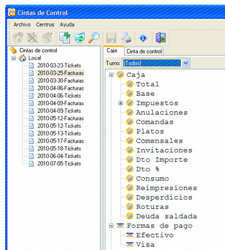Select 2010-05-12-Tickets entry
Image resolution: width=225 pixels, height=250 pixels.
(x=59, y=126)
